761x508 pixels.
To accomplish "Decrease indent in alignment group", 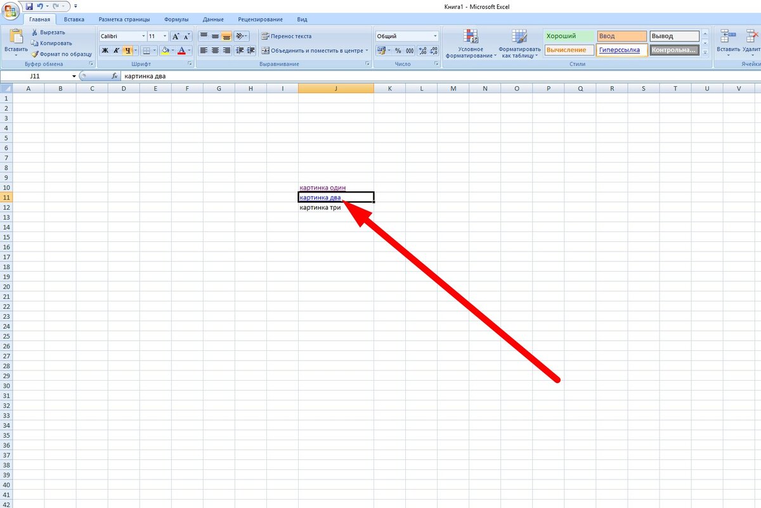I will [x=240, y=51].
